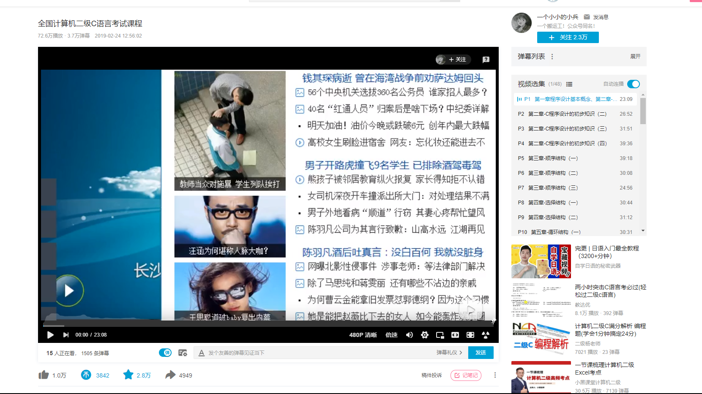The height and width of the screenshot is (394, 702).
Task: Click 稿件投诉 report link
Action: (432, 375)
